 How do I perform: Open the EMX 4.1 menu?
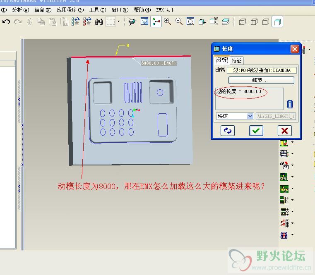165,10
